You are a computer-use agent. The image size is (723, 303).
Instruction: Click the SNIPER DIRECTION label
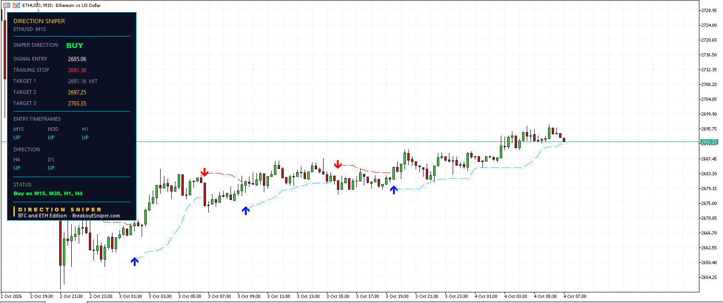tap(36, 45)
